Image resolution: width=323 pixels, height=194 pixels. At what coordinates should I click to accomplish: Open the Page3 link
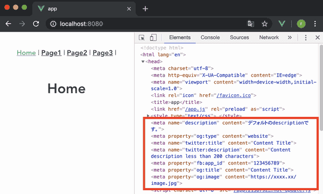click(103, 53)
